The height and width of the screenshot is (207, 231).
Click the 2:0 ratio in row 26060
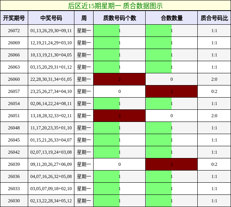[214, 79]
